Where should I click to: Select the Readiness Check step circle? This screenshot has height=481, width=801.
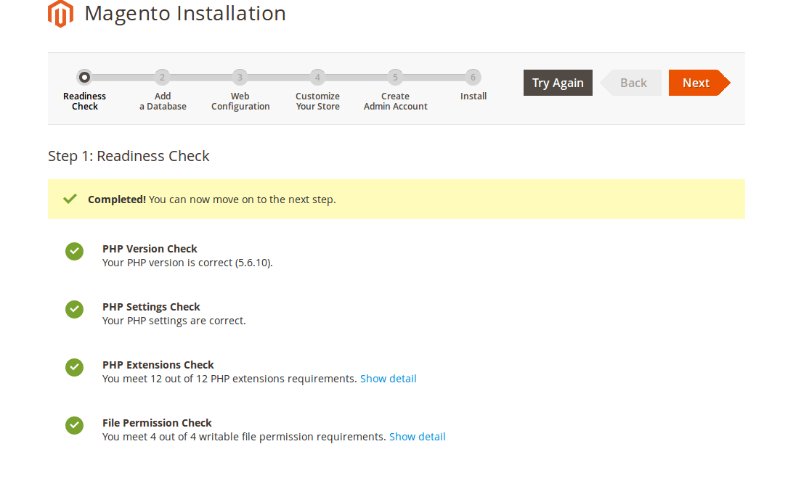point(84,77)
